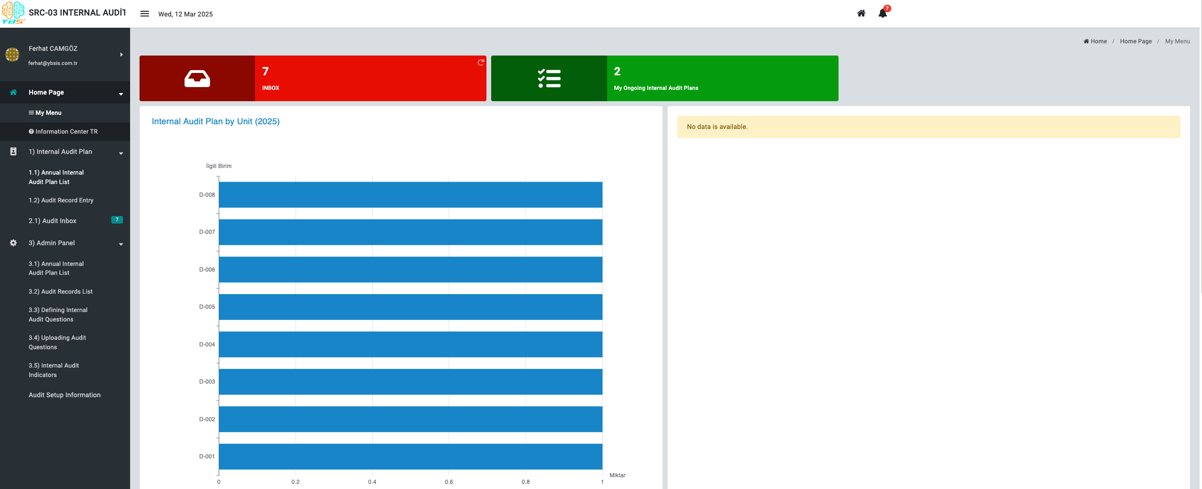Click the Home Page breadcrumb link
Screen dimensions: 1202x489
tap(1136, 41)
